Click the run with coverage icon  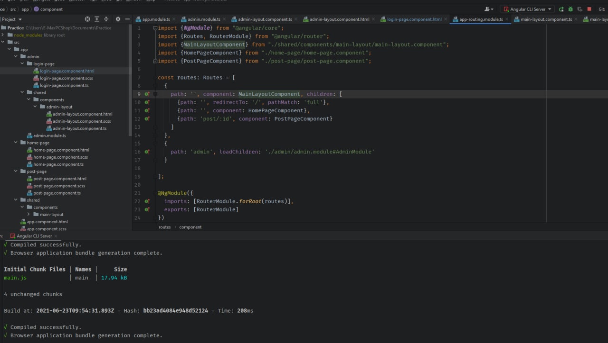point(579,9)
